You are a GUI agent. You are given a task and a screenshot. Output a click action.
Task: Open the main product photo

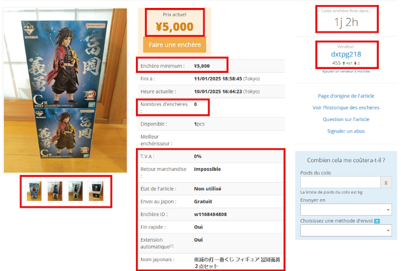tap(65, 91)
